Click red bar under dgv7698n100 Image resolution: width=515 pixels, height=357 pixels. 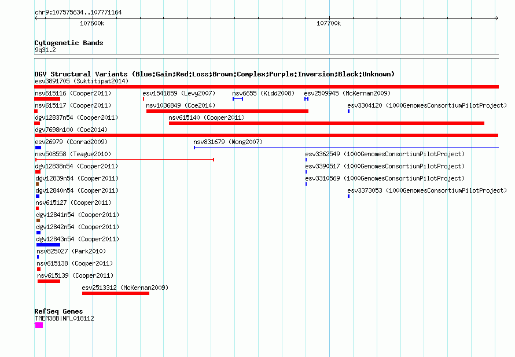266,135
